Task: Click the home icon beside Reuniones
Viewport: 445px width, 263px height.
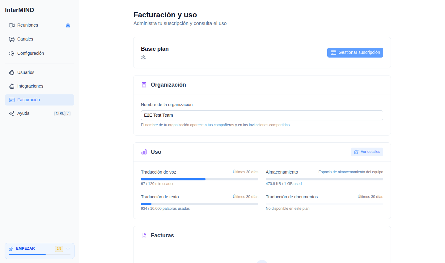Action: click(68, 25)
